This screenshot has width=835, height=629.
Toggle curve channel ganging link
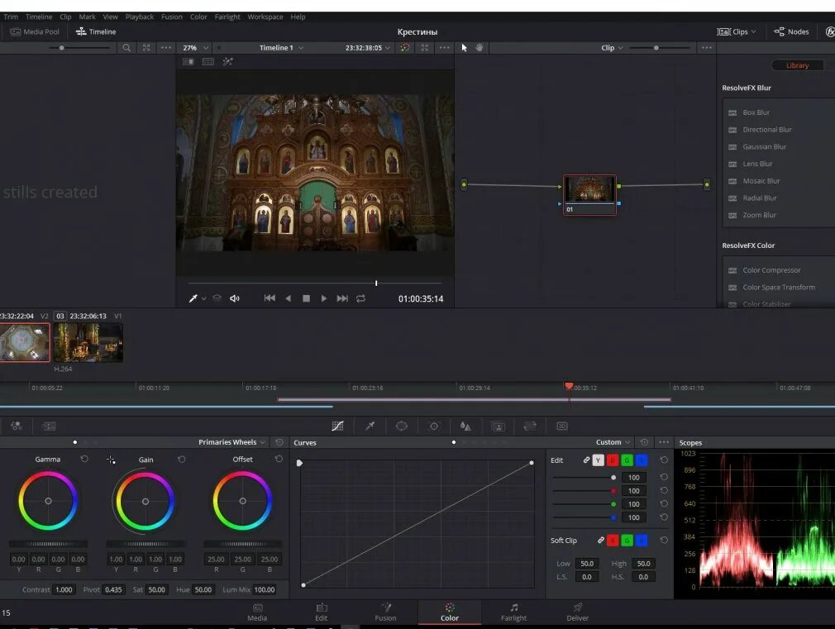[x=586, y=460]
